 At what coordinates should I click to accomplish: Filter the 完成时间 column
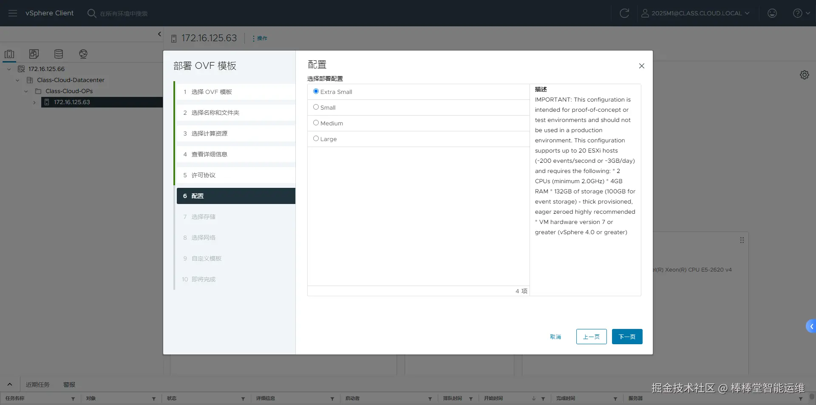click(x=615, y=399)
